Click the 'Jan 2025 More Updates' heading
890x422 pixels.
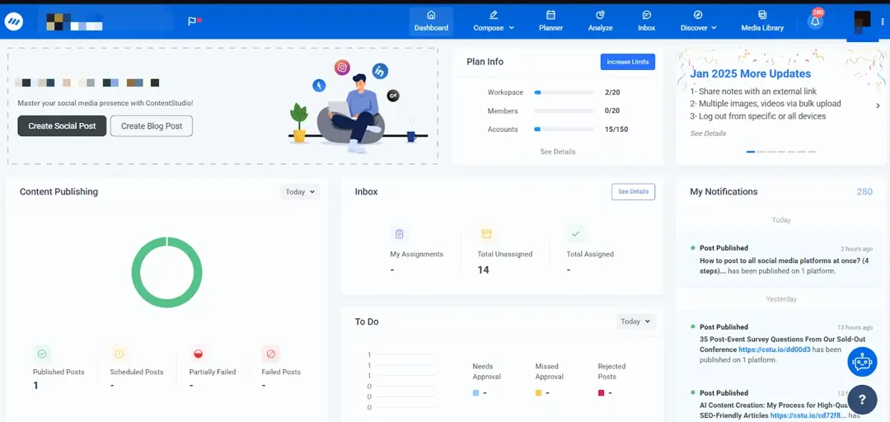(751, 74)
